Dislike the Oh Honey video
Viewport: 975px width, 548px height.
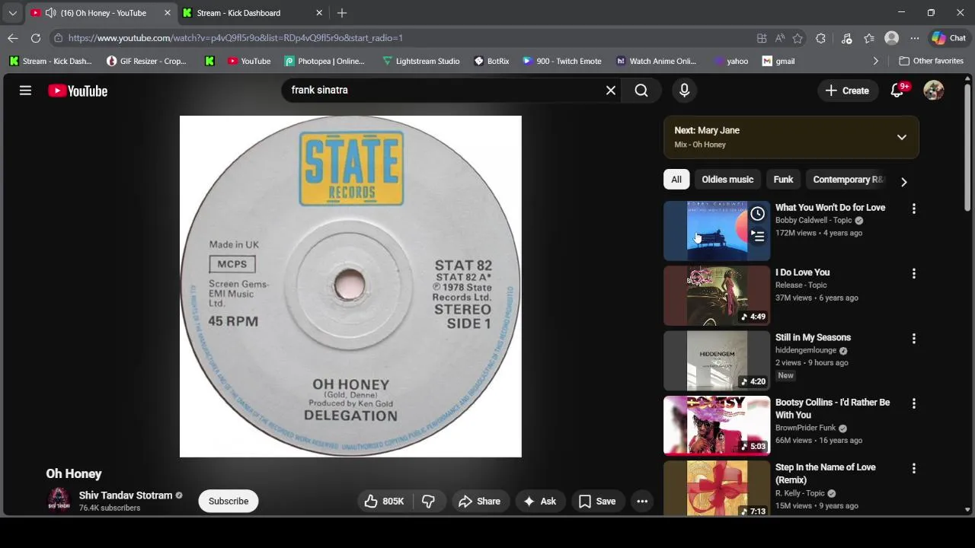(429, 501)
